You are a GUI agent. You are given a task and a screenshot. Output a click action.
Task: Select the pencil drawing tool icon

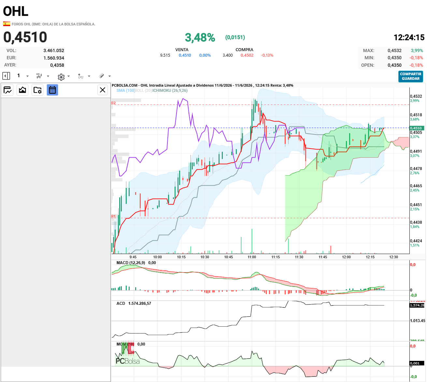tap(102, 76)
